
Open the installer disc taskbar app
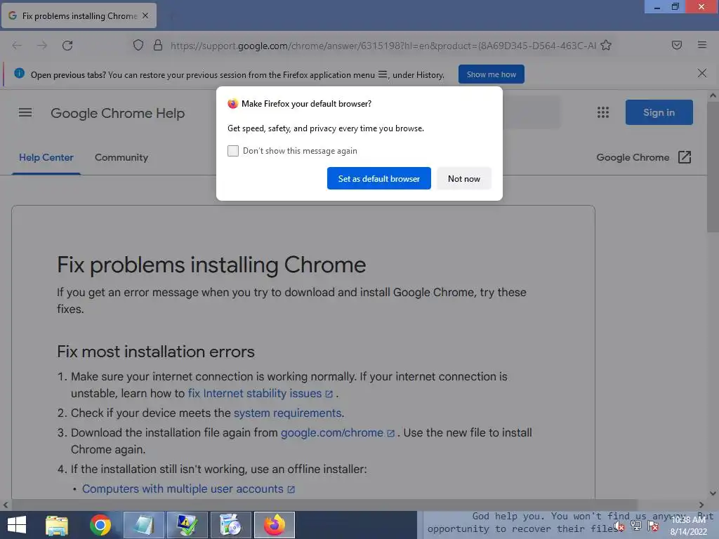click(230, 525)
